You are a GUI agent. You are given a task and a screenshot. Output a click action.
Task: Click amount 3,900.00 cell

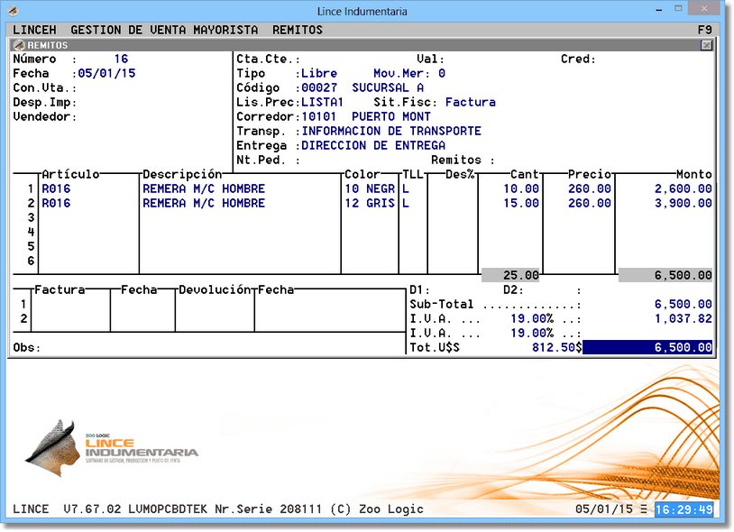coord(684,204)
